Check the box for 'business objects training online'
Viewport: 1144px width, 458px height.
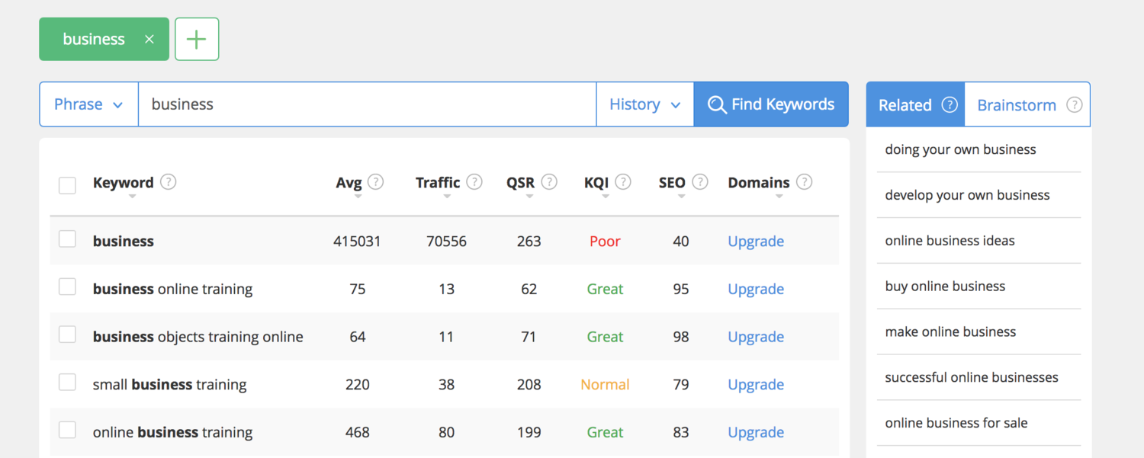pyautogui.click(x=67, y=335)
